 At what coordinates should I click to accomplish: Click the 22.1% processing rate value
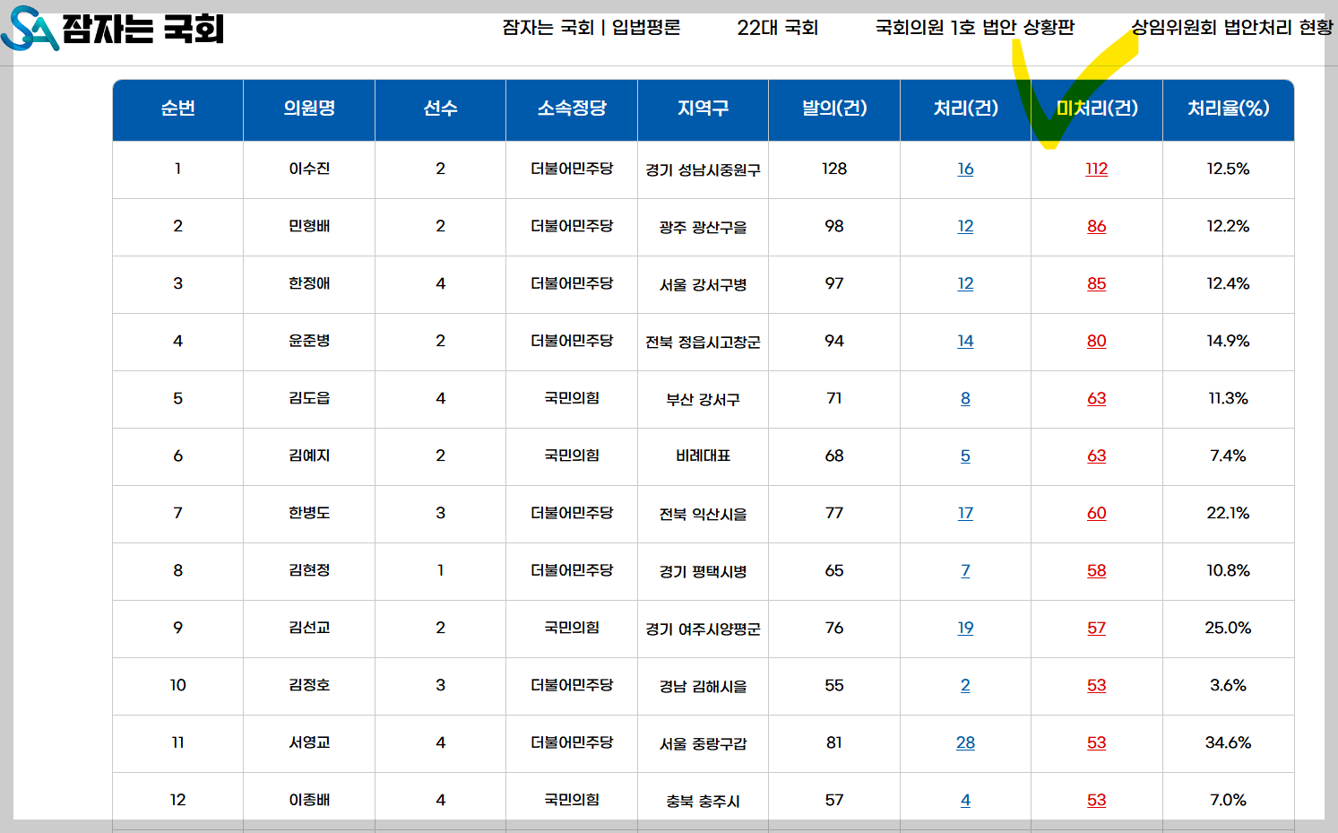click(x=1228, y=513)
